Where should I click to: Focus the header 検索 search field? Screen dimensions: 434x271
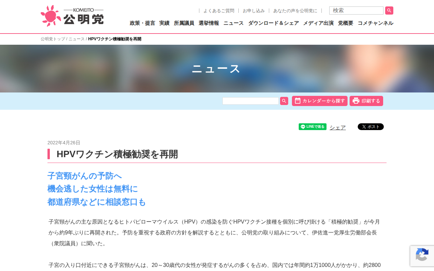pos(356,11)
